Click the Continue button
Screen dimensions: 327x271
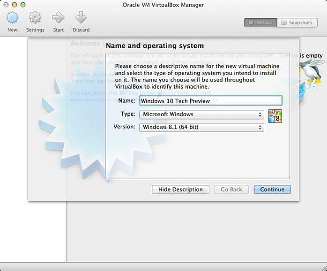(272, 189)
